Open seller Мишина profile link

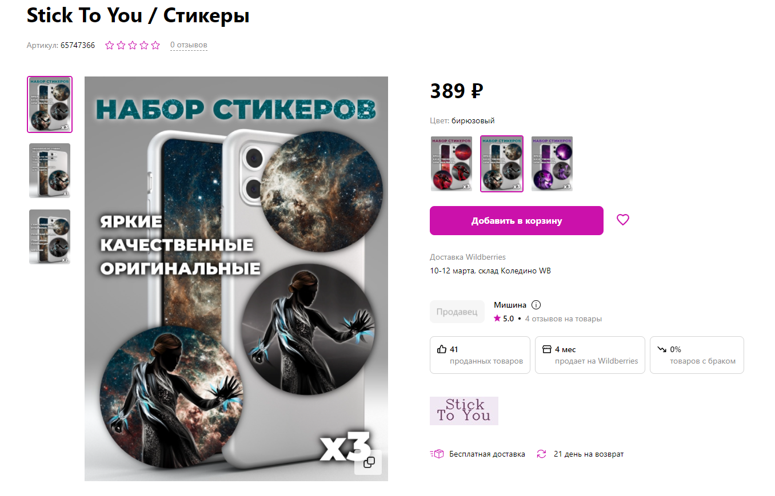pyautogui.click(x=510, y=305)
